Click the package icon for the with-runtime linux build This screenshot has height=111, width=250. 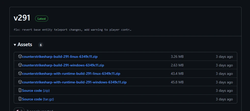(20, 73)
